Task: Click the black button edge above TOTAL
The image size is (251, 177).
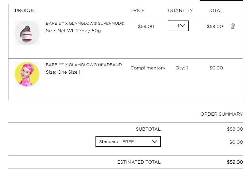Action: (x=222, y=0)
